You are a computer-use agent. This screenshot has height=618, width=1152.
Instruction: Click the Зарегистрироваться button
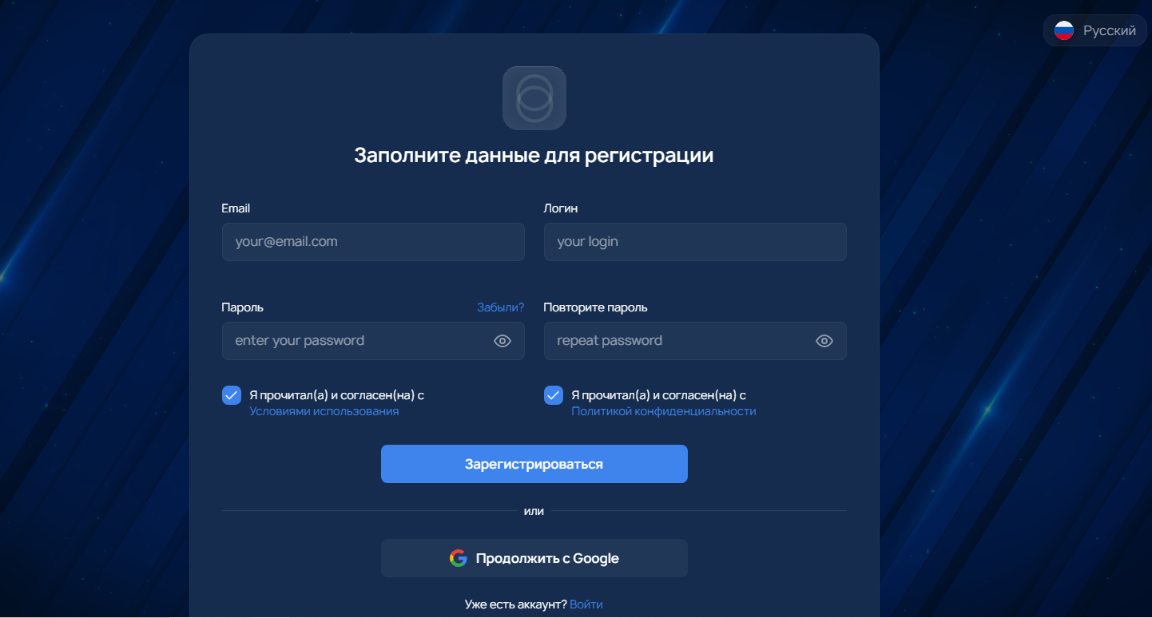tap(534, 464)
